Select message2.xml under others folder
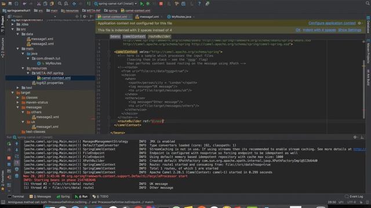371x208 pixels. (x=45, y=117)
